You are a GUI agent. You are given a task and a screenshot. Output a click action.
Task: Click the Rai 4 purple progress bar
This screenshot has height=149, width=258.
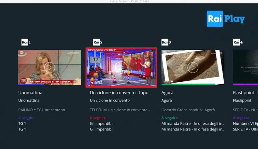coord(245,85)
